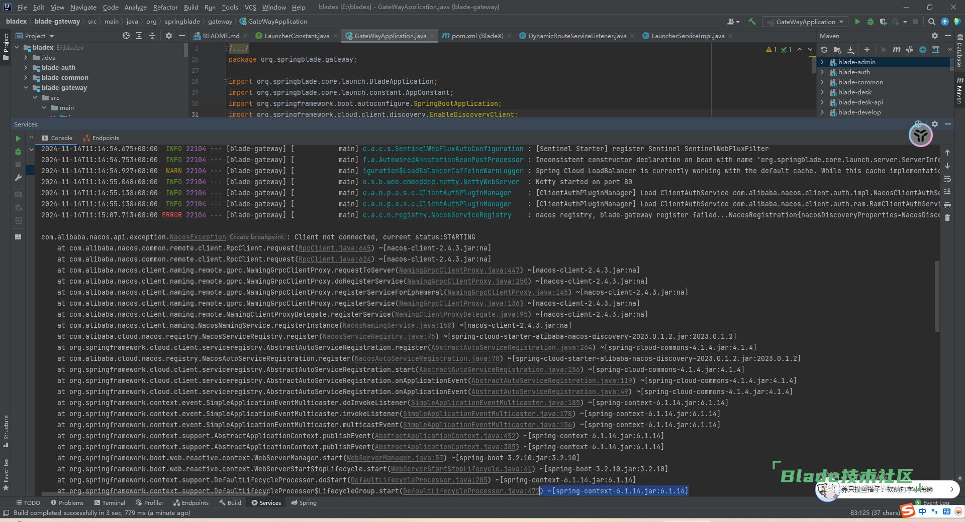Collapse blade-gateway folder in the Project tree

[26, 88]
